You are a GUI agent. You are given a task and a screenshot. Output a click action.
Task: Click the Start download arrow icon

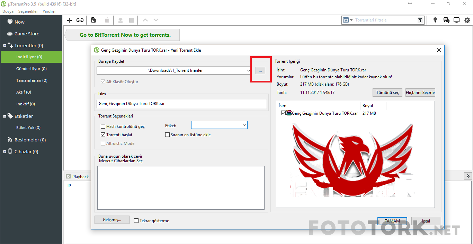[x=121, y=20]
